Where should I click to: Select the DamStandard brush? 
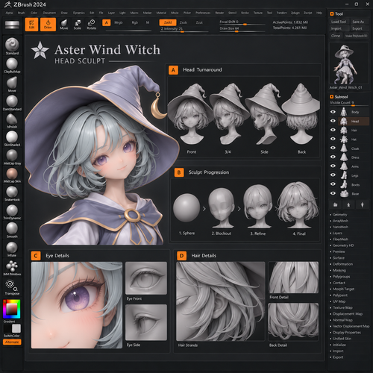click(12, 103)
